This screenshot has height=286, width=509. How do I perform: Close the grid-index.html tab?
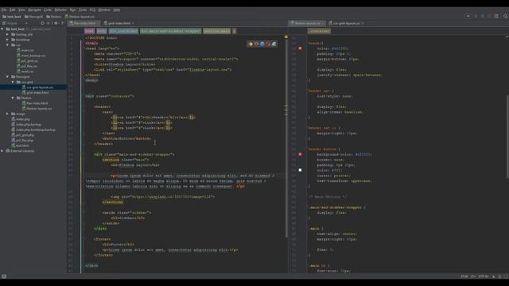click(133, 23)
